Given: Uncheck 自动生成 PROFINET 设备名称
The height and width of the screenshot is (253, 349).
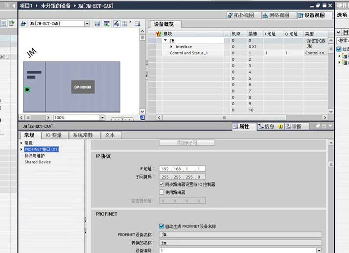Looking at the screenshot, I should pyautogui.click(x=162, y=227).
